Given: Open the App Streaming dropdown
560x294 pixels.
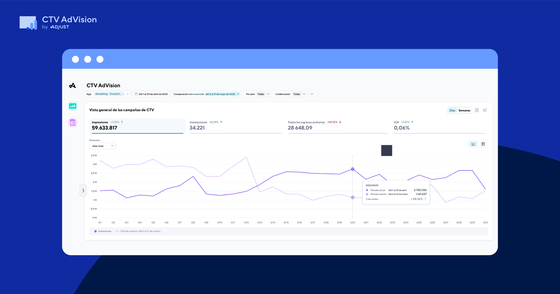Looking at the screenshot, I should pos(107,94).
